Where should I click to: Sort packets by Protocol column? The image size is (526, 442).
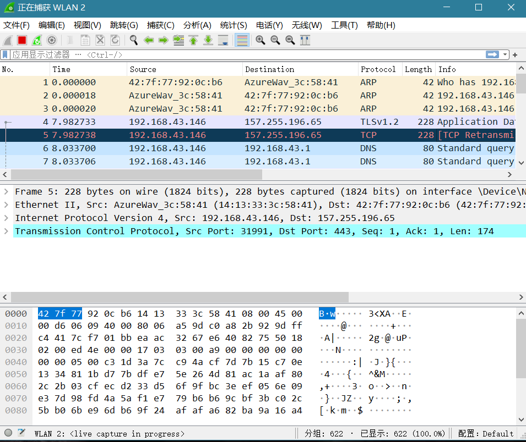[380, 69]
